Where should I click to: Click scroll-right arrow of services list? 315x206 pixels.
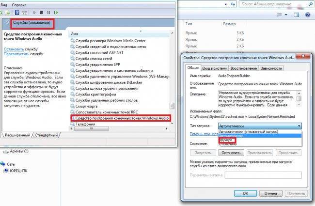[x=167, y=128]
